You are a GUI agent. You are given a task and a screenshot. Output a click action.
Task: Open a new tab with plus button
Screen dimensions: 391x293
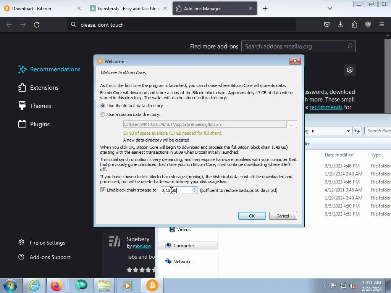coord(265,9)
